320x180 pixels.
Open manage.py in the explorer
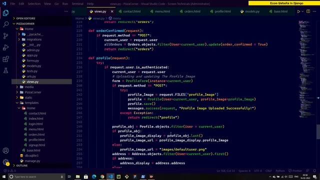pos(32,161)
